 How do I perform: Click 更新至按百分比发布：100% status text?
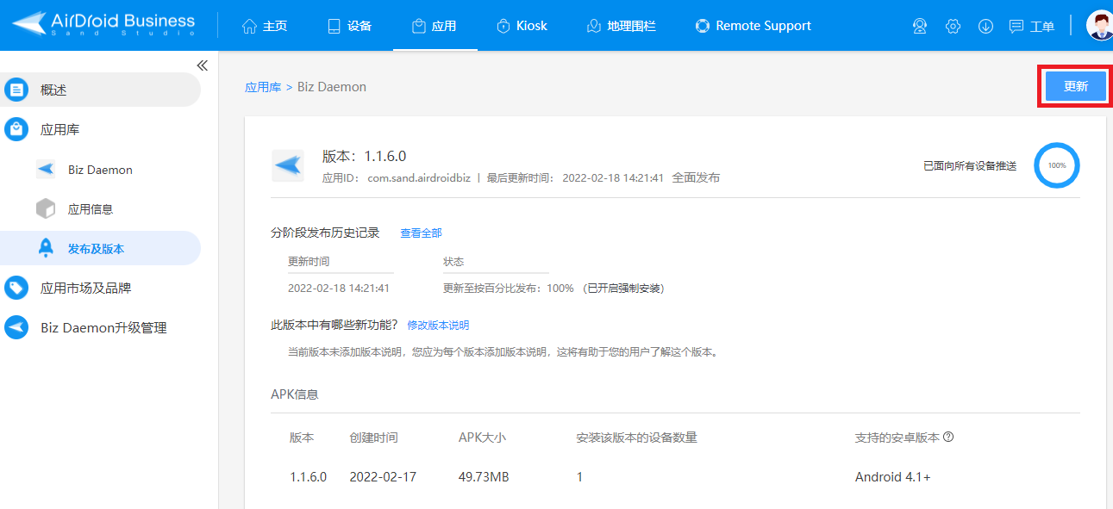pyautogui.click(x=508, y=288)
